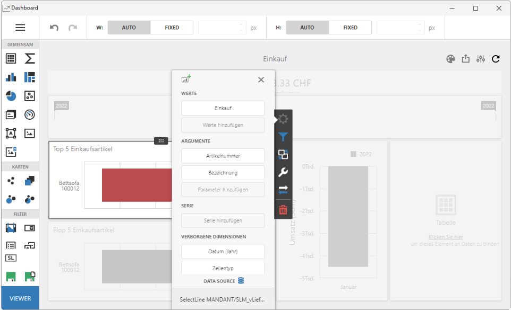Click the red Bettsofa bar in chart
Screen dimensions: 511x310
137,185
